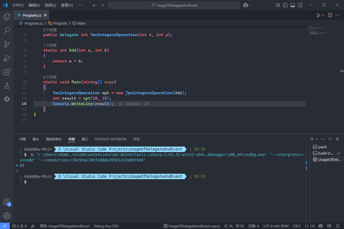Toggle the secondary sidebar layout button

pyautogui.click(x=300, y=5)
